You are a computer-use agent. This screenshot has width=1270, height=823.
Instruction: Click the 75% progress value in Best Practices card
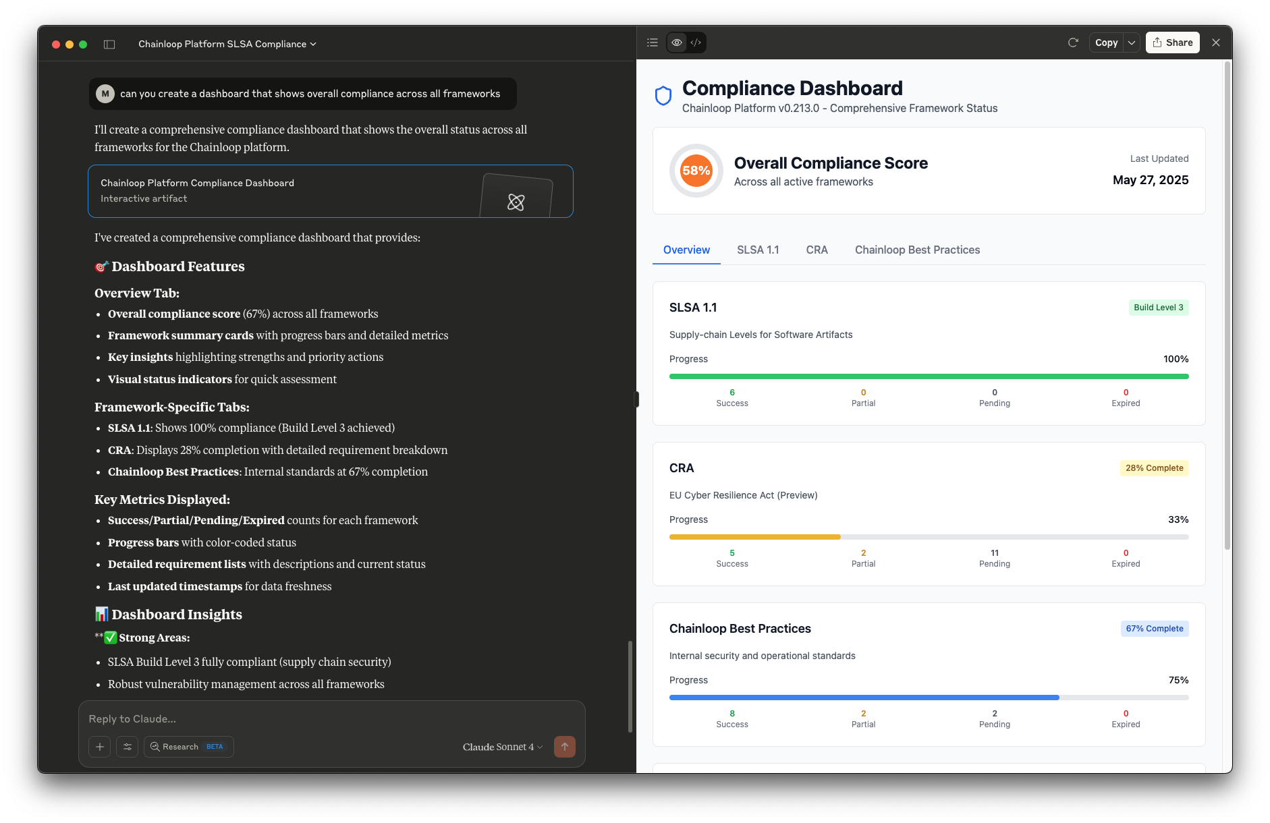pos(1178,680)
